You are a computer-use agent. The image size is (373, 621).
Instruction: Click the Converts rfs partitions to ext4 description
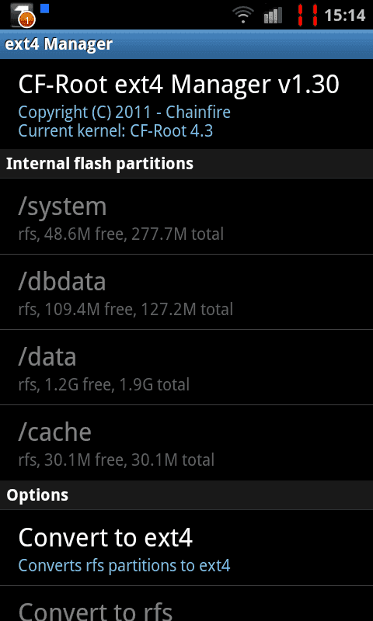click(x=124, y=566)
